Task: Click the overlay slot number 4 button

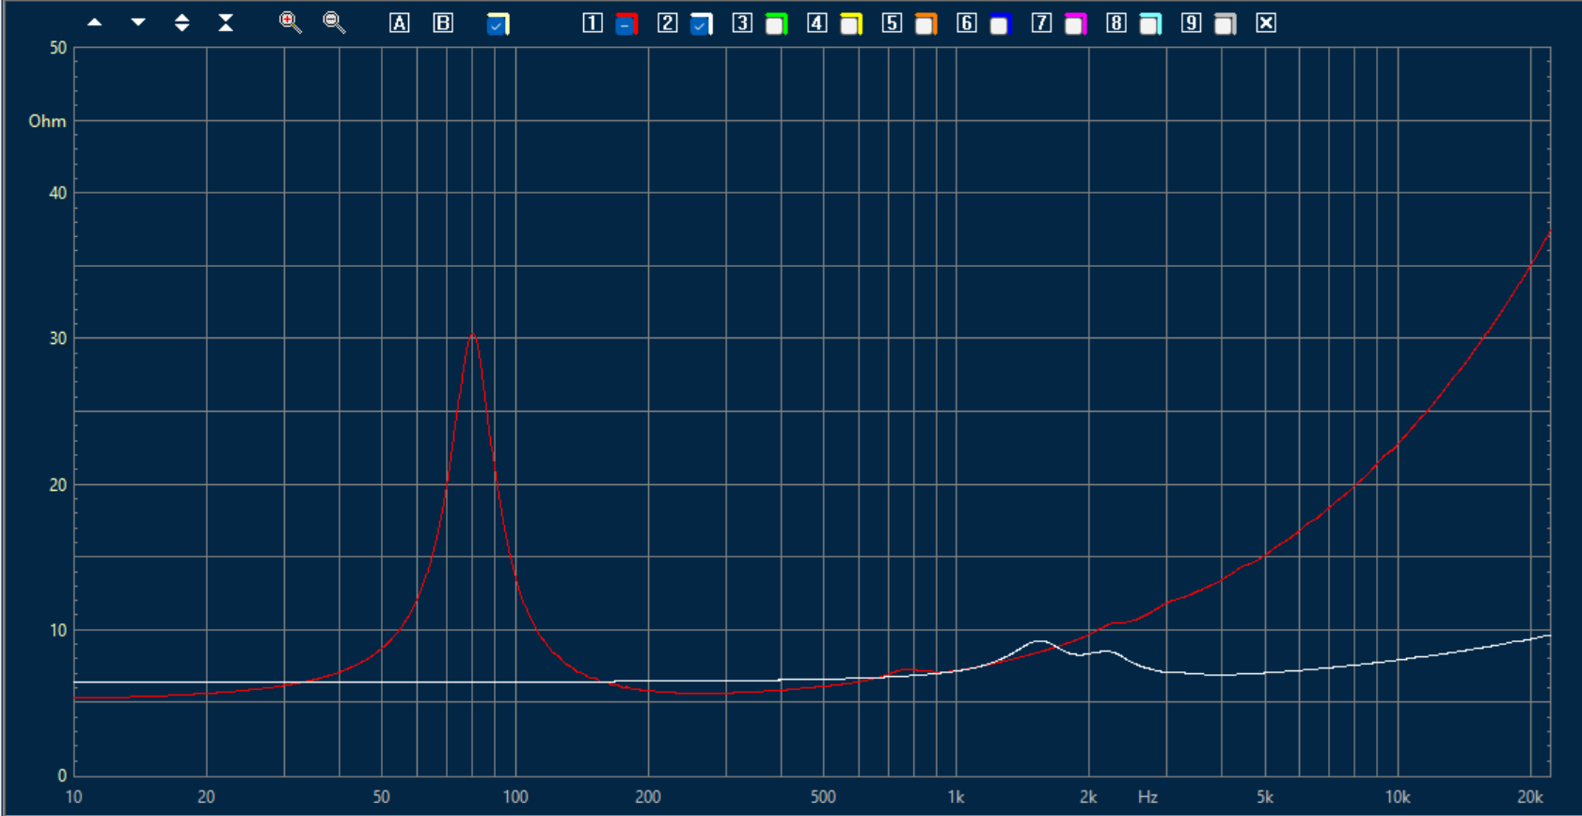Action: [816, 23]
